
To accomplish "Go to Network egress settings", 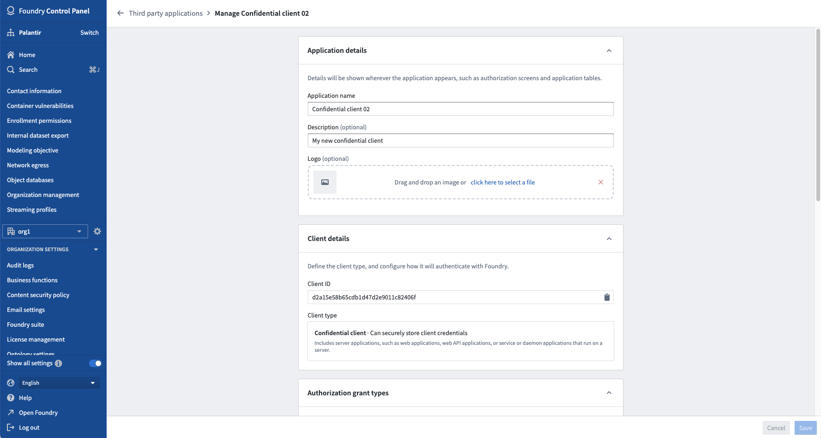I will 28,165.
